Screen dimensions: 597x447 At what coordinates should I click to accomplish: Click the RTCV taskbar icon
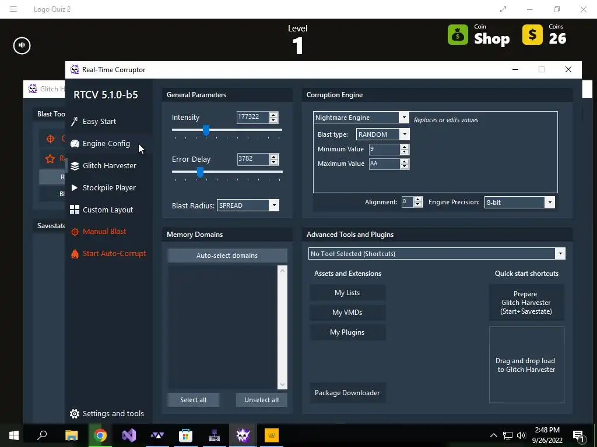pyautogui.click(x=243, y=435)
